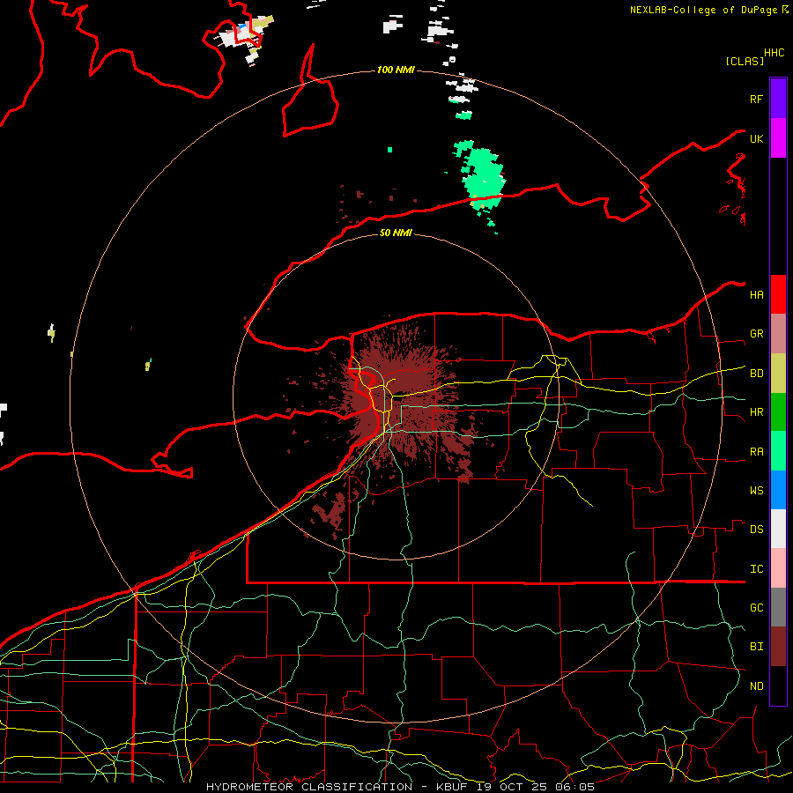Click the blue WS wet snow swatch
Viewport: 793px width, 793px height.
778,490
